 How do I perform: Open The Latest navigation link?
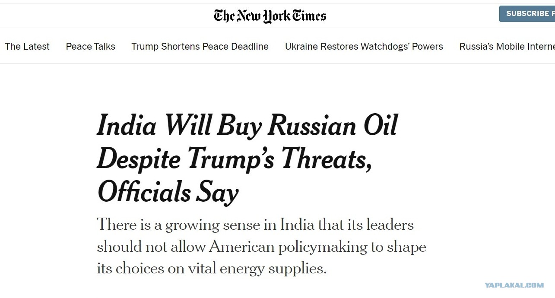[27, 46]
